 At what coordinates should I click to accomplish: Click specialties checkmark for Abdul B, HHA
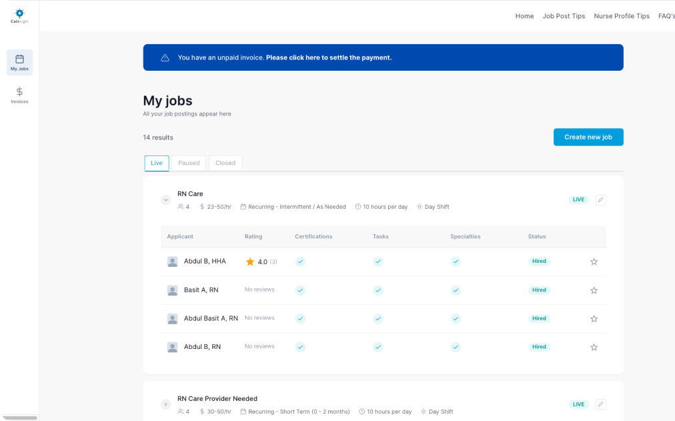[x=456, y=262]
